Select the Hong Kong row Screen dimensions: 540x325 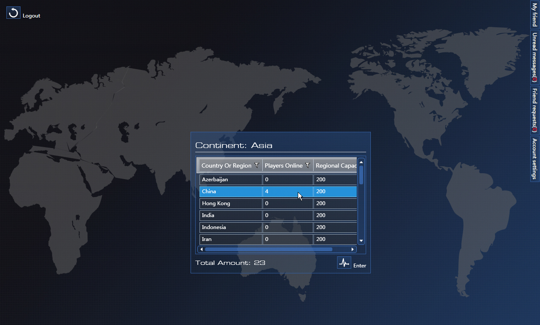(x=278, y=203)
